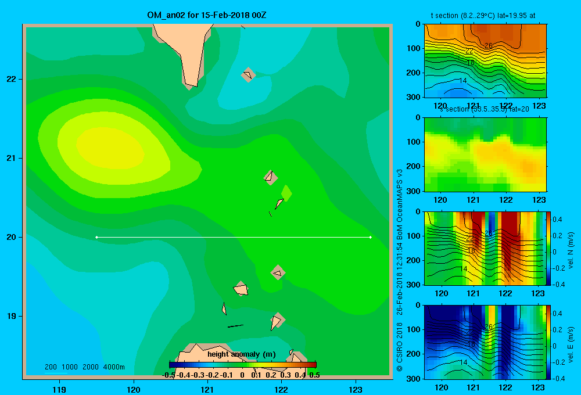Click depth label 100 on salinity section axis
The width and height of the screenshot is (581, 395).
click(414, 142)
